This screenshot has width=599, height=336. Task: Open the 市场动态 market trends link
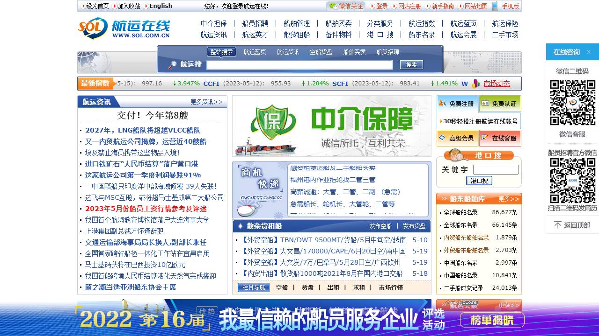pyautogui.click(x=497, y=84)
